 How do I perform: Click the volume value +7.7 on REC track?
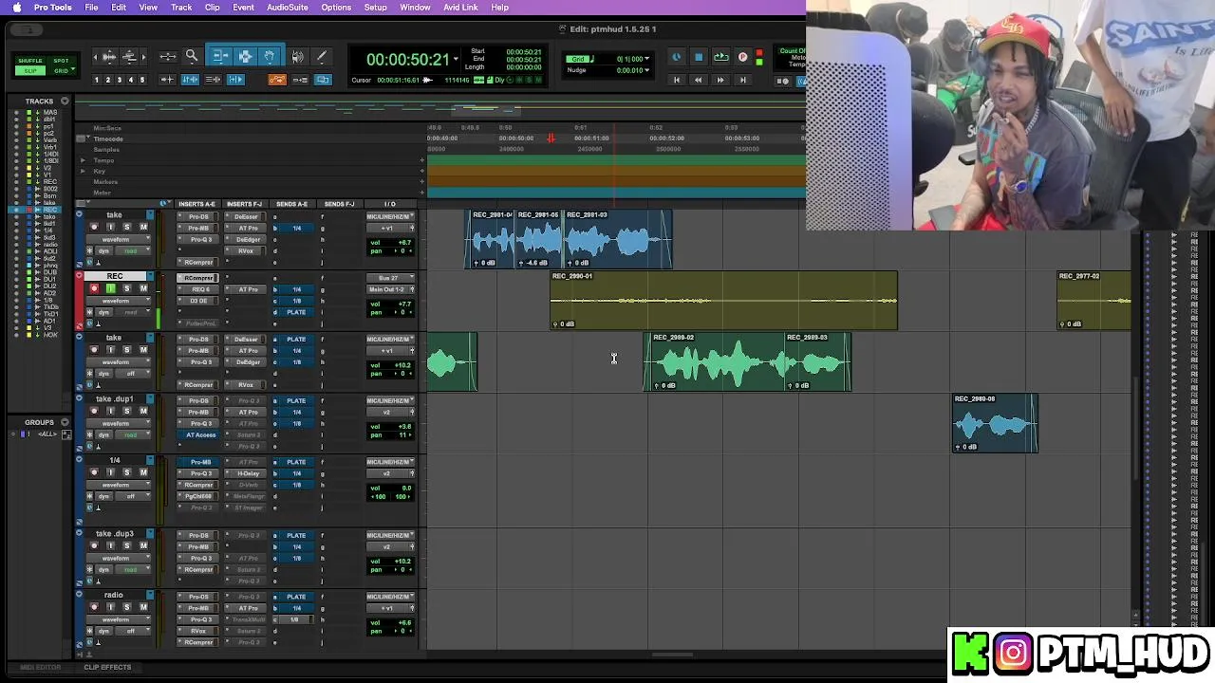click(403, 304)
